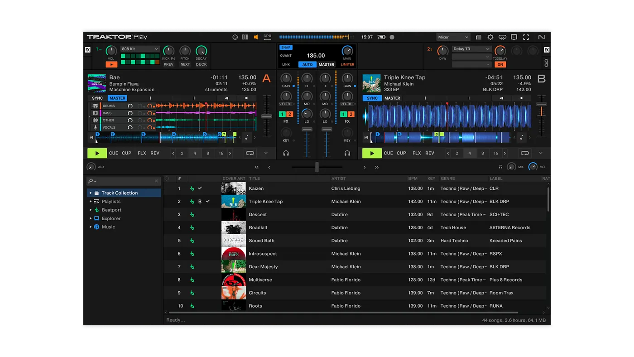
Task: Set Deck B as MASTER
Action: (x=392, y=98)
